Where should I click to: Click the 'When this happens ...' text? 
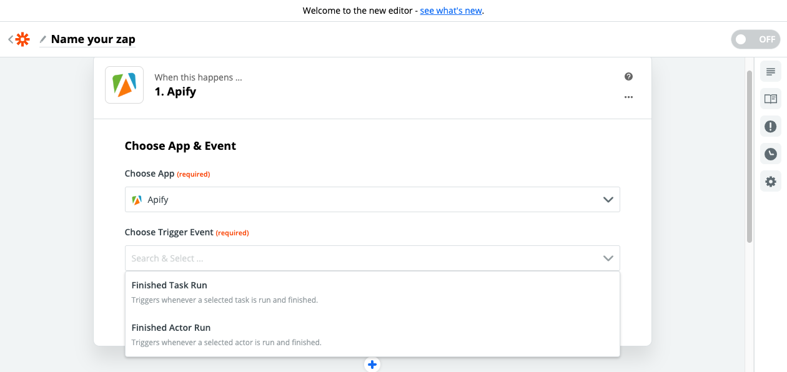click(x=198, y=77)
